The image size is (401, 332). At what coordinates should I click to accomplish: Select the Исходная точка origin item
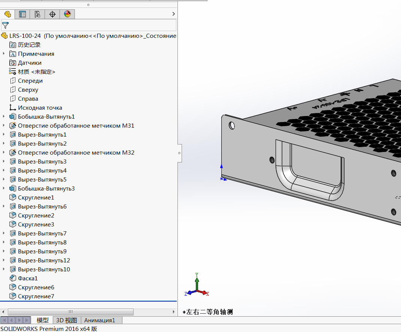(x=40, y=108)
